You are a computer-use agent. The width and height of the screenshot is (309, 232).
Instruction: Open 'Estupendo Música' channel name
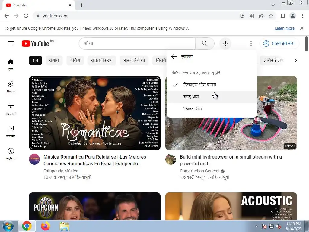click(61, 171)
